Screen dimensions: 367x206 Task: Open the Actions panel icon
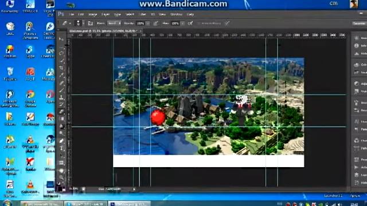click(x=357, y=167)
